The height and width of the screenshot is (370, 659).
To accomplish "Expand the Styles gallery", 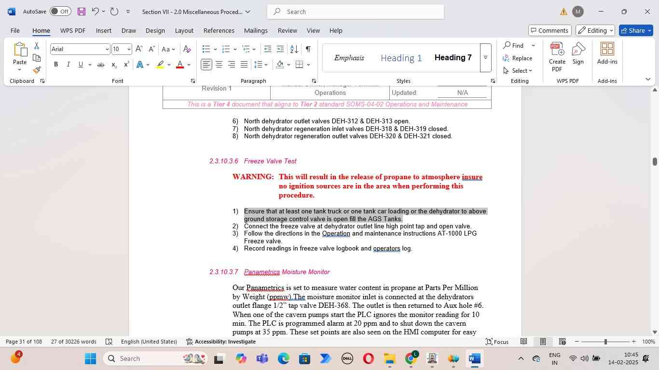I will coord(486,58).
